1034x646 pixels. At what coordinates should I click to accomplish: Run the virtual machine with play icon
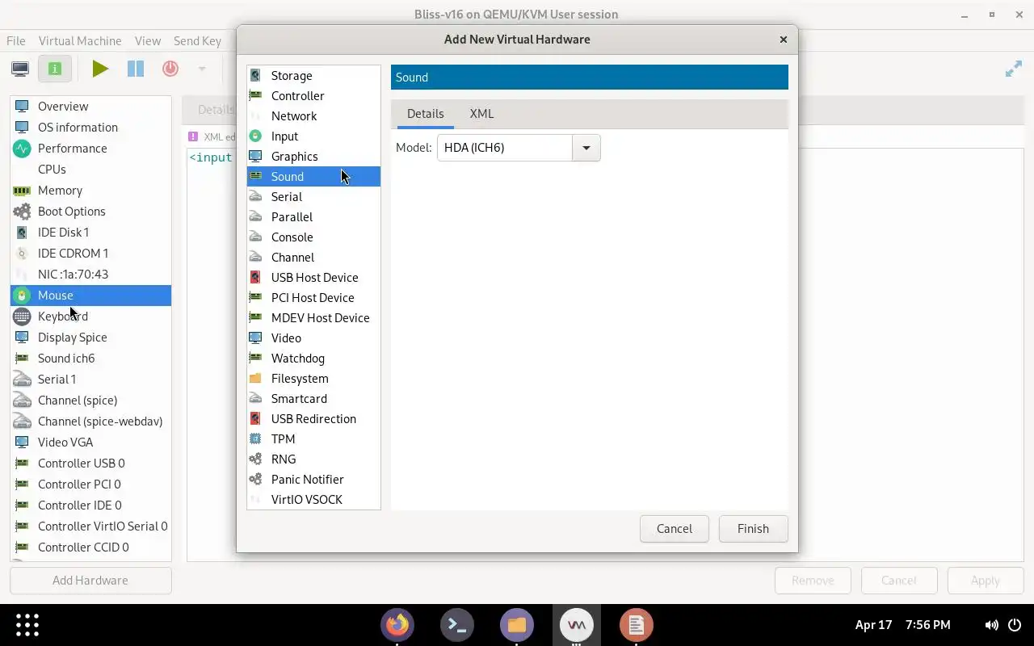tap(100, 69)
